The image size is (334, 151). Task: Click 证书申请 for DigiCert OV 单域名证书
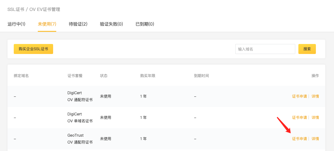299,118
